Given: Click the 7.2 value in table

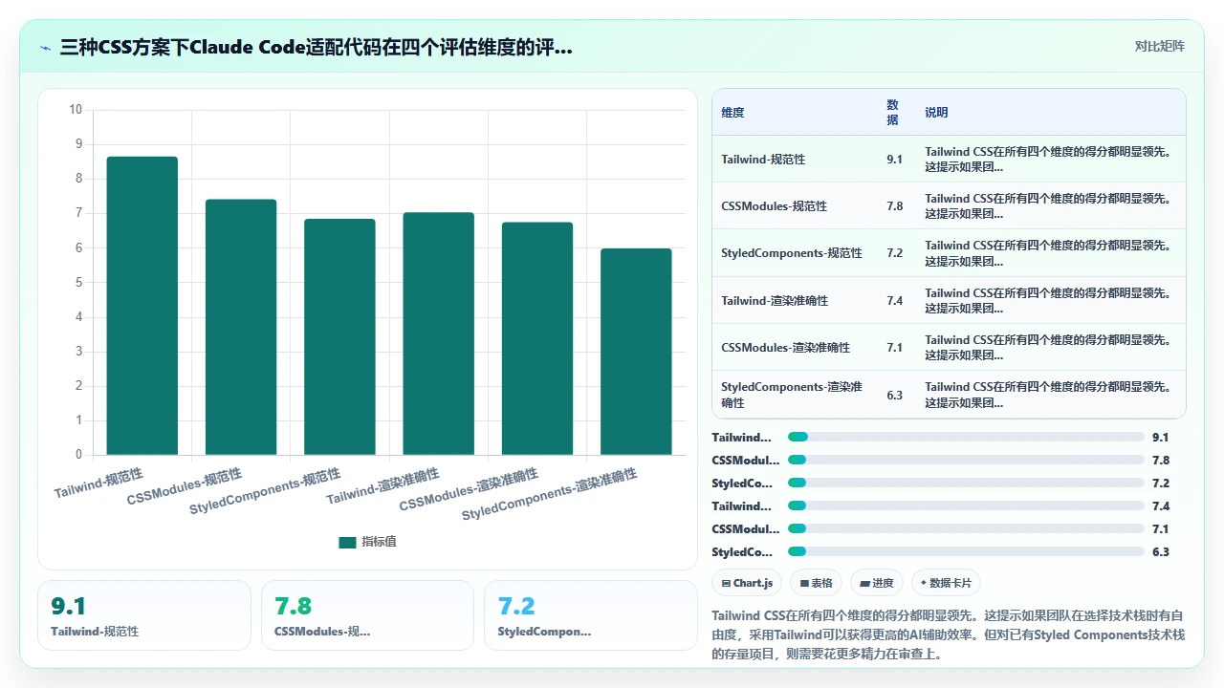Looking at the screenshot, I should [894, 253].
